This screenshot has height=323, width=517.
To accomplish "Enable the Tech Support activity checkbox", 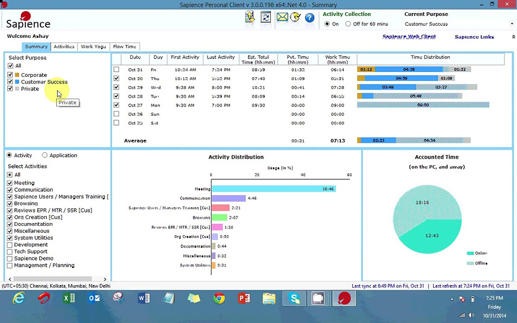I will 10,252.
